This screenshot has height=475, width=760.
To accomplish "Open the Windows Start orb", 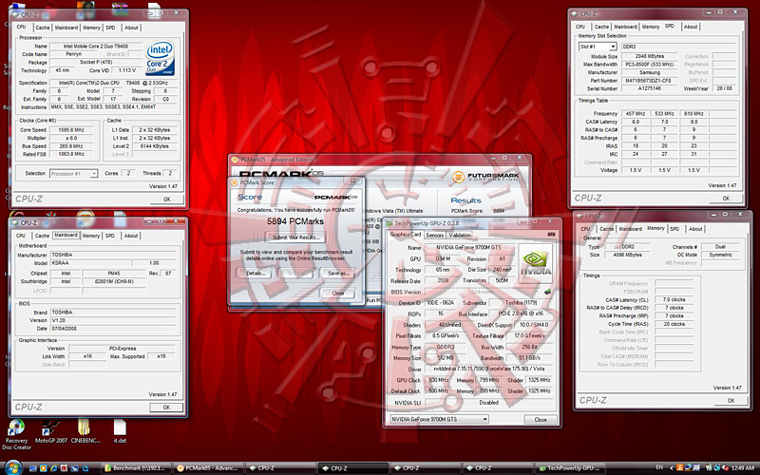I will 13,467.
